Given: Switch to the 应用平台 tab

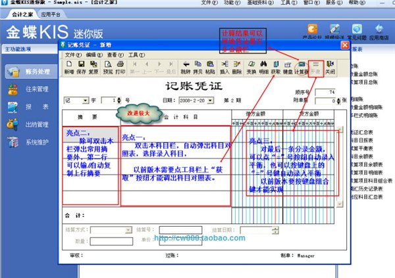Looking at the screenshot, I should pyautogui.click(x=51, y=14).
